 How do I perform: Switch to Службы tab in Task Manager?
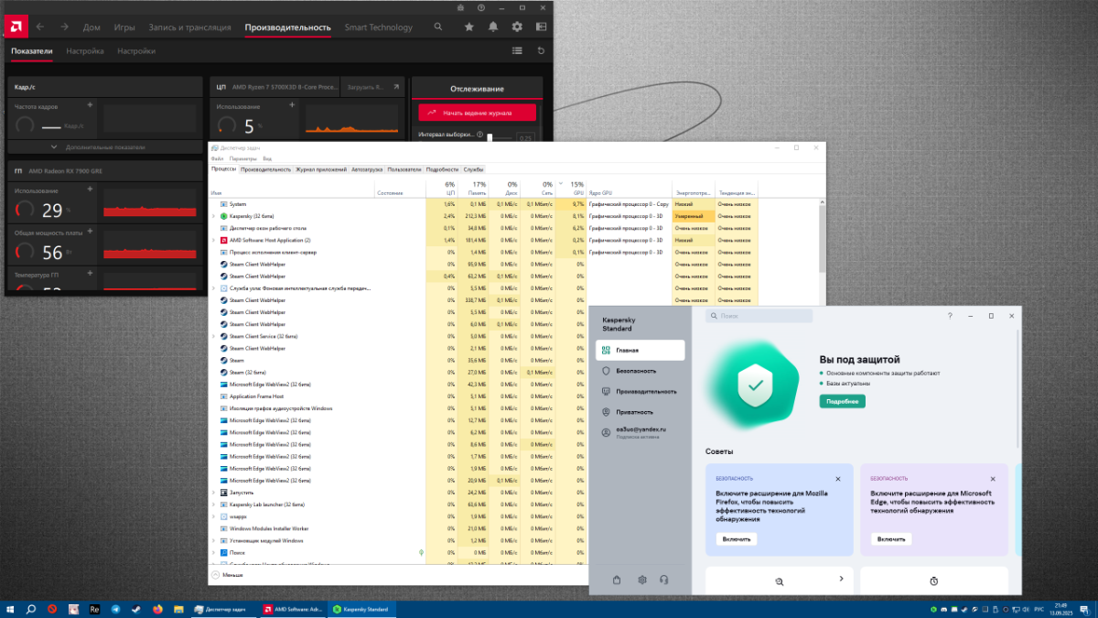473,169
